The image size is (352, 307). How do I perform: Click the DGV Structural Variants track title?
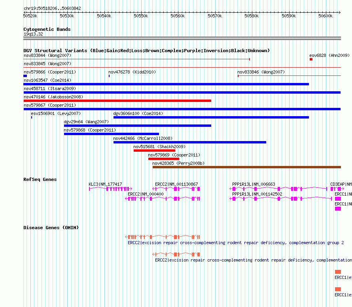point(146,51)
